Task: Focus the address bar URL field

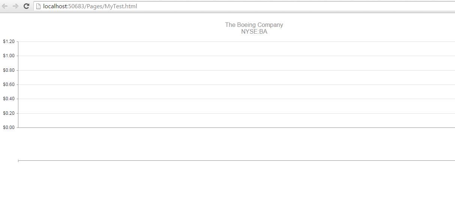Action: coord(262,6)
